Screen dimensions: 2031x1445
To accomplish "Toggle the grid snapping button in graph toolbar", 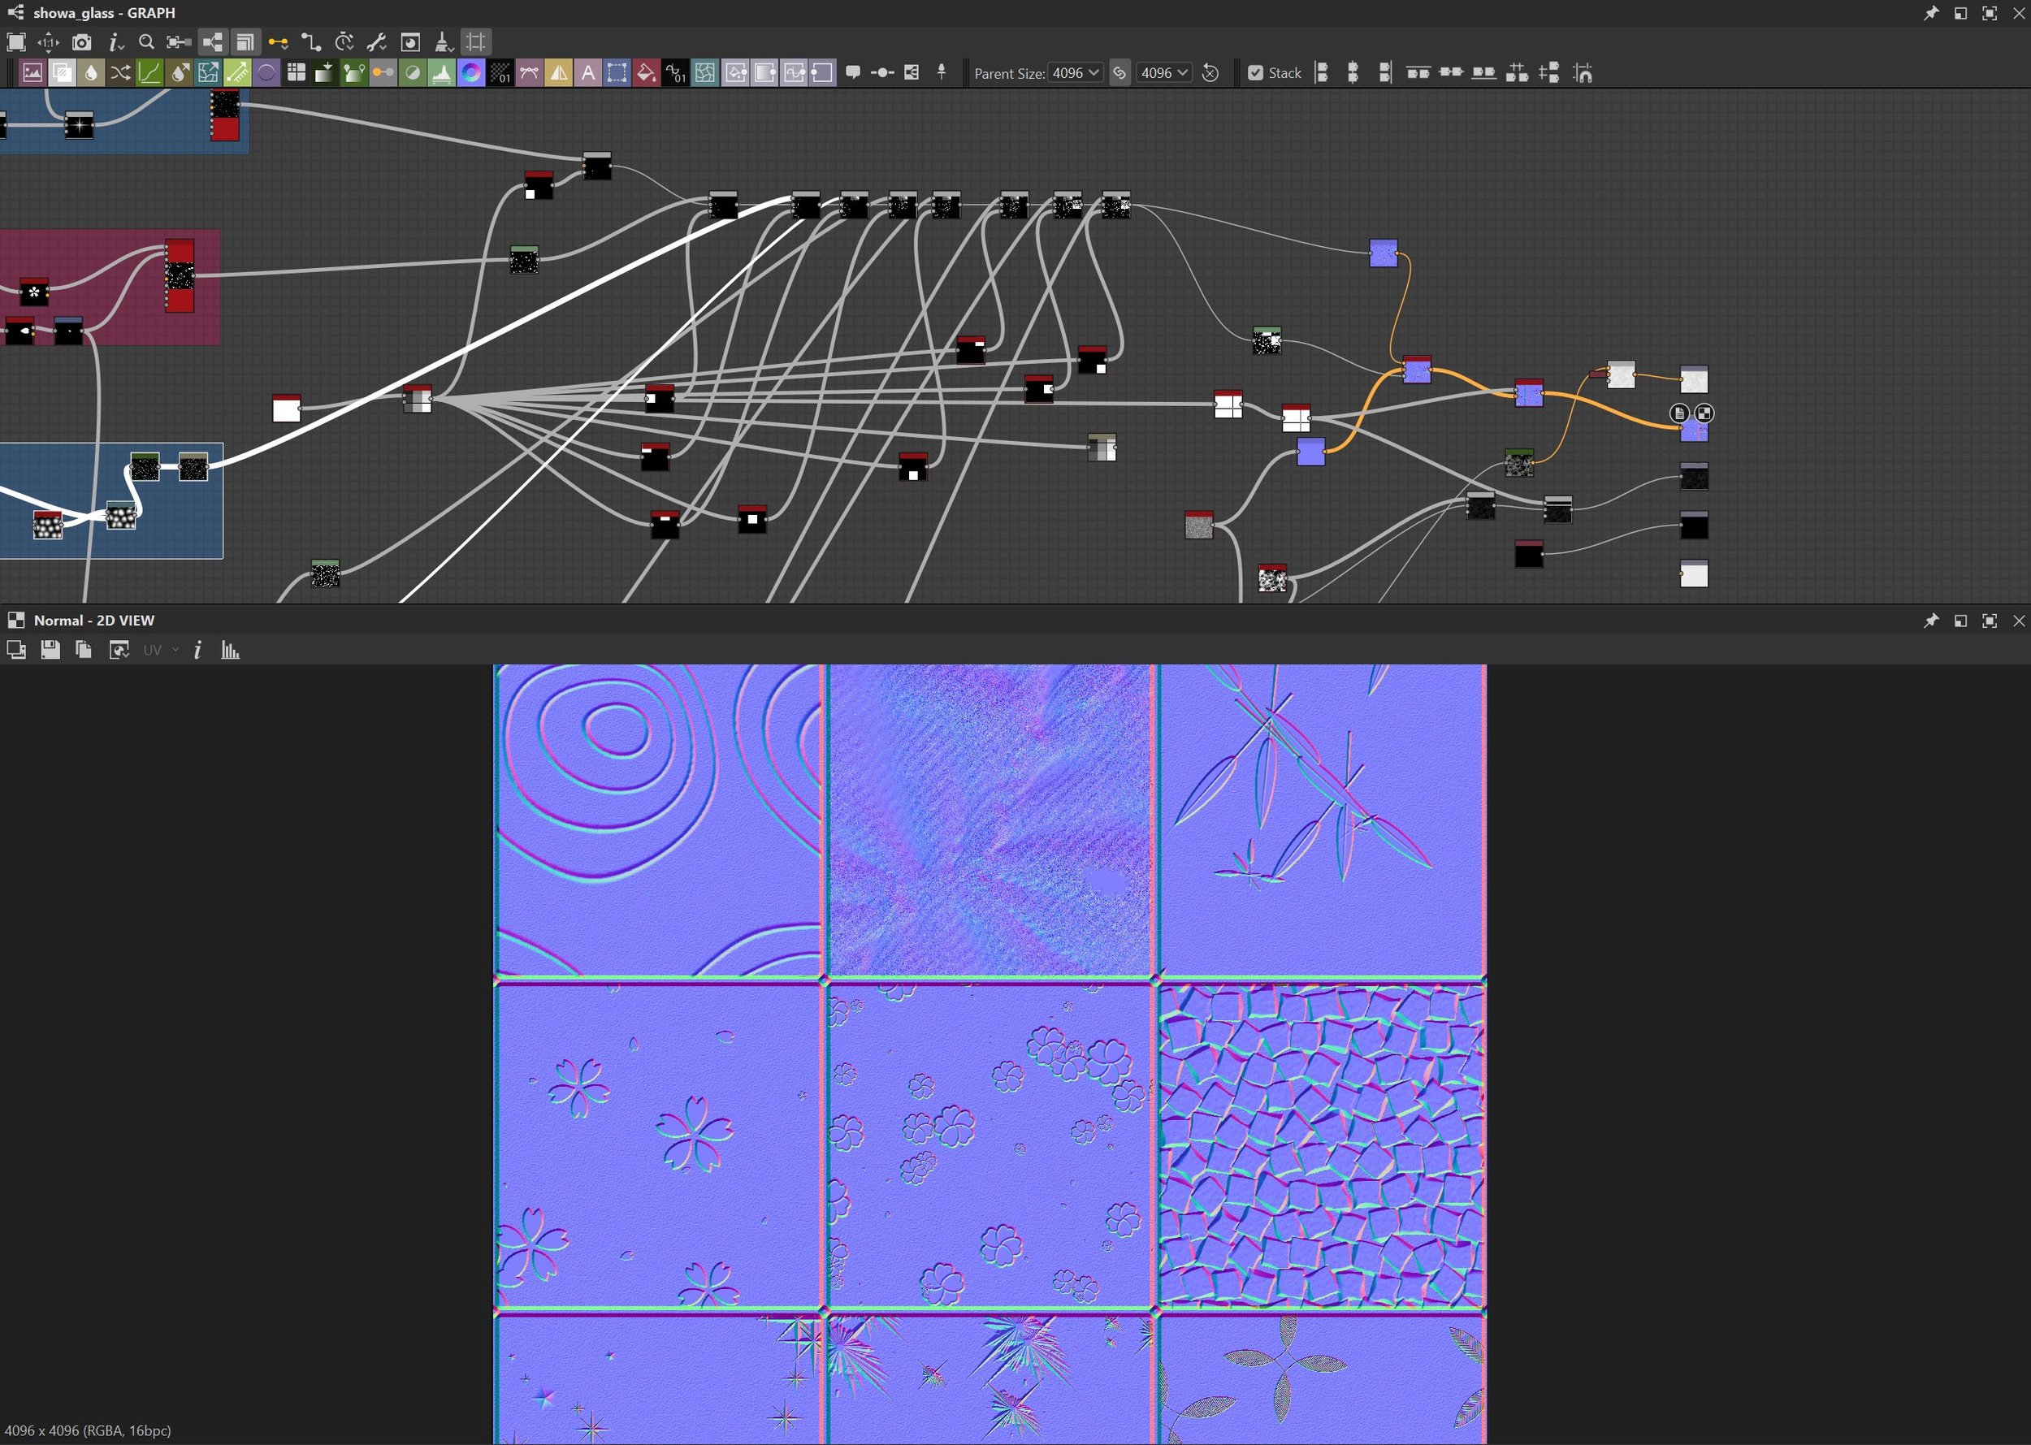I will (476, 41).
